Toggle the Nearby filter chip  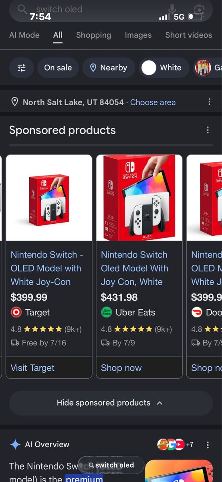(109, 67)
